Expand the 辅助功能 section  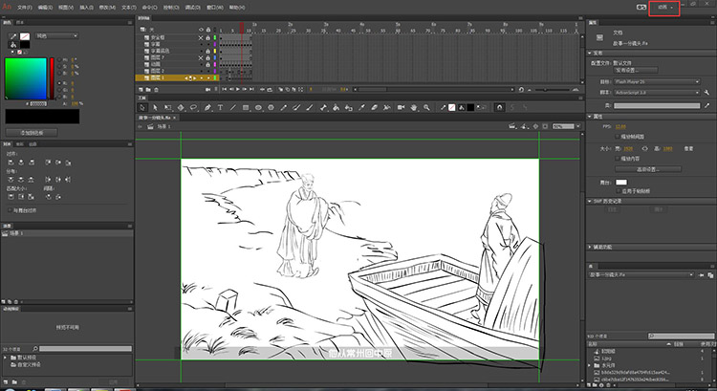[x=590, y=247]
